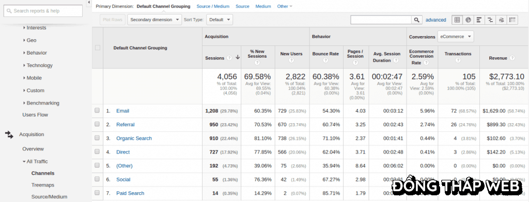This screenshot has height=202, width=529.
Task: Select the term cloud view icon
Action: point(501,20)
